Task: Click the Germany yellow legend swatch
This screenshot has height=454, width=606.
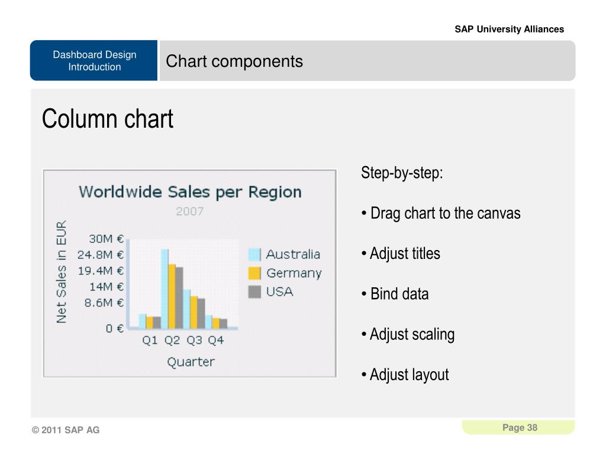Action: (254, 273)
